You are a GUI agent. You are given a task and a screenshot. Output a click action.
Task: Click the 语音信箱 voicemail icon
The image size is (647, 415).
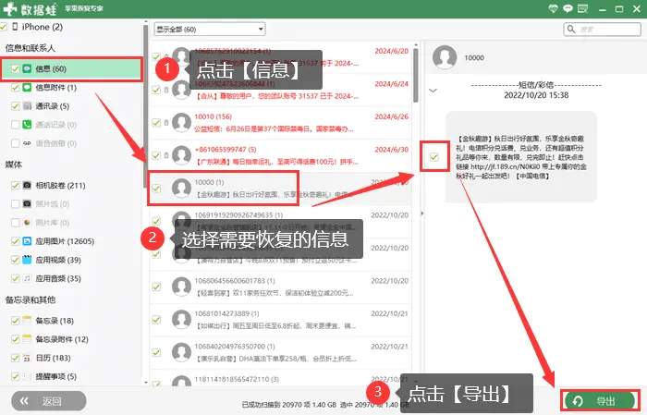pyautogui.click(x=27, y=143)
